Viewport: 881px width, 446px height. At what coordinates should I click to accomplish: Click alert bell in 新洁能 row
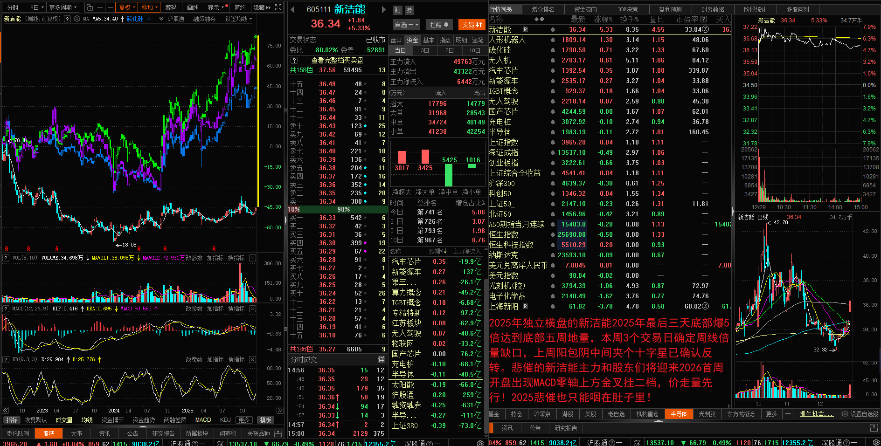coord(553,29)
